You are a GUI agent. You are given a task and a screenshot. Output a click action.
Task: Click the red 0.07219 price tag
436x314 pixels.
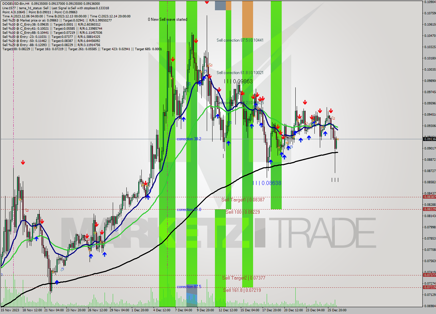429,287
